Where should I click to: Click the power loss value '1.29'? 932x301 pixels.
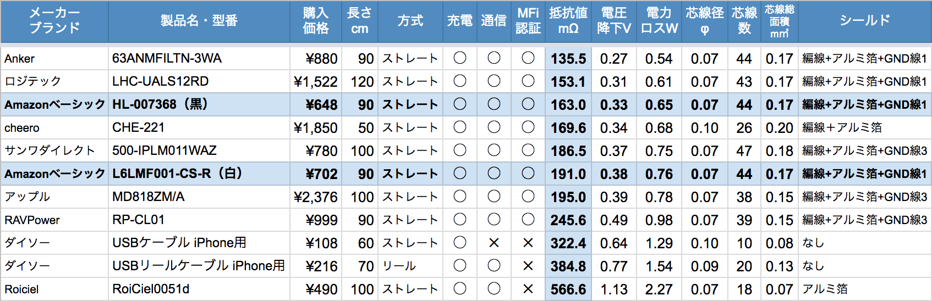[659, 243]
